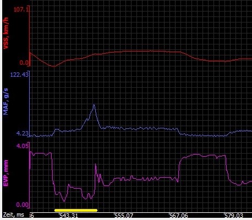252x220 pixels.
Task: Click the sharp spike in magenta EVP curve
Action: (x=96, y=164)
